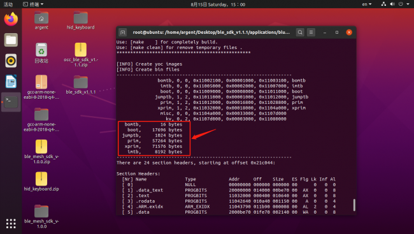Select the ble_mesh_sdk_v1.0.0 folder on desktop
The image size is (414, 234).
tap(41, 216)
